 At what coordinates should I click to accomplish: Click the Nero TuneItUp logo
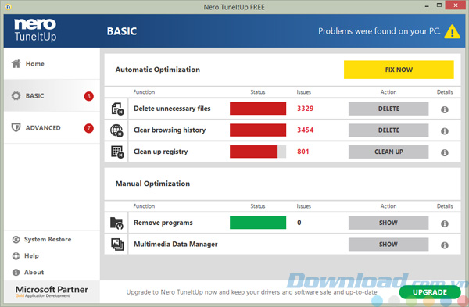coord(35,30)
